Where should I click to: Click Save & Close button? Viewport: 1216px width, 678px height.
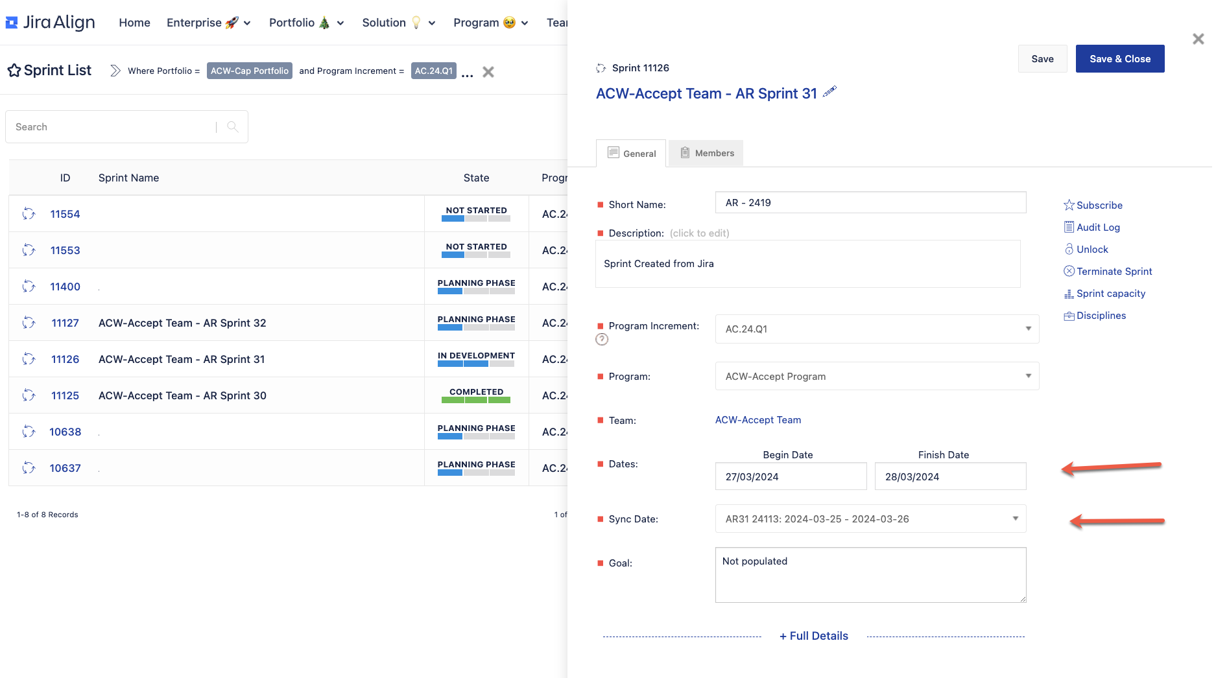pyautogui.click(x=1120, y=58)
